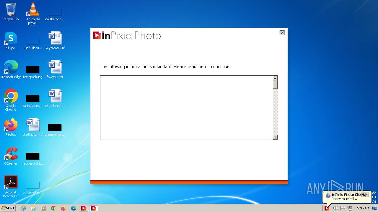Select the northernpo... desktop file
Screen dimensions: 378x212
(x=55, y=15)
